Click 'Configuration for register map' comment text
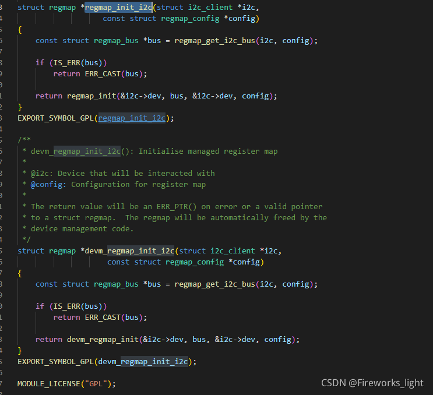The height and width of the screenshot is (395, 433). coord(138,184)
